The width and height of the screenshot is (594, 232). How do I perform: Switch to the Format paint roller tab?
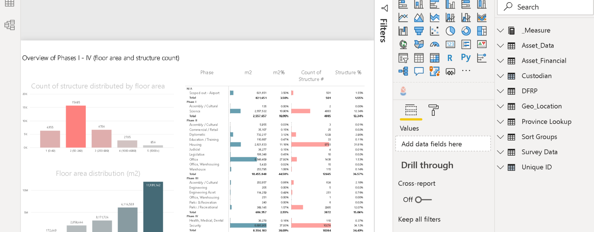[433, 110]
